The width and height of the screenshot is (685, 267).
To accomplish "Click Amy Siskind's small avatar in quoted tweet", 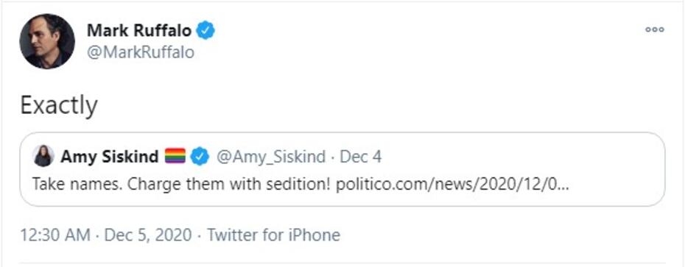I will coord(43,156).
